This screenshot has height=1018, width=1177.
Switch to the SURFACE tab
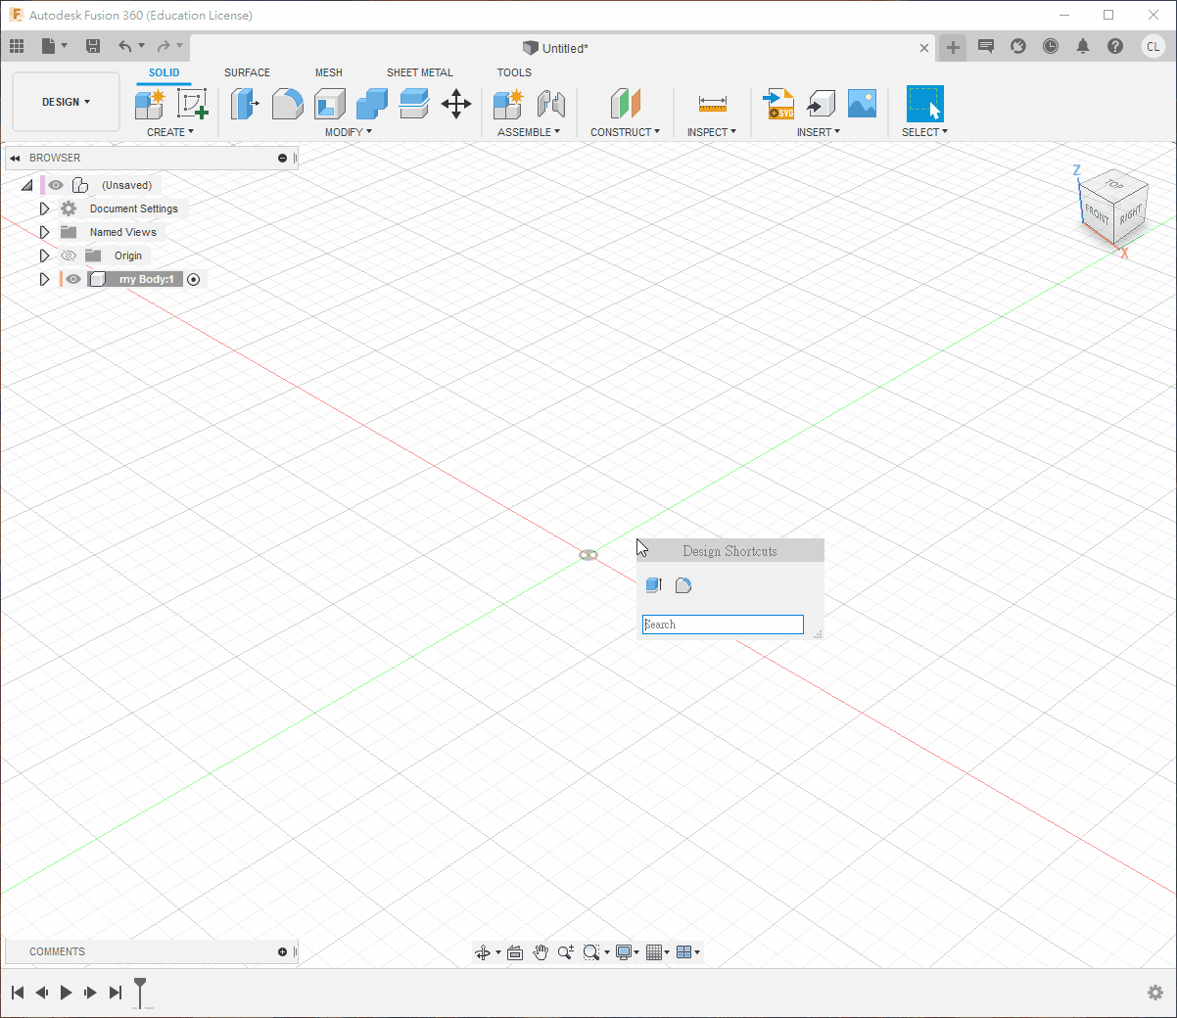[247, 72]
